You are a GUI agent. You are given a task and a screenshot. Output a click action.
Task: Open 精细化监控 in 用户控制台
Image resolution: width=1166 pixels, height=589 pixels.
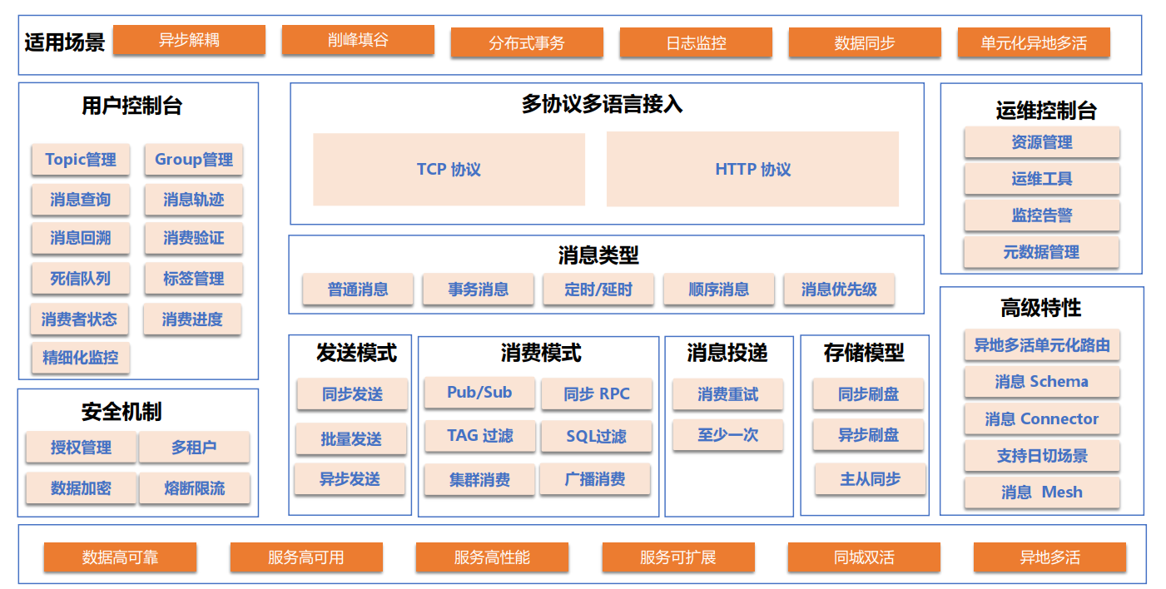point(81,358)
